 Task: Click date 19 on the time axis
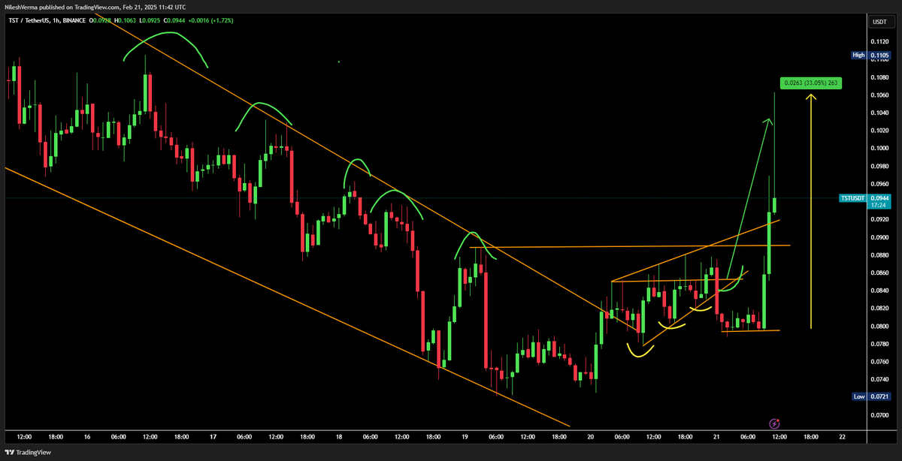tap(465, 436)
